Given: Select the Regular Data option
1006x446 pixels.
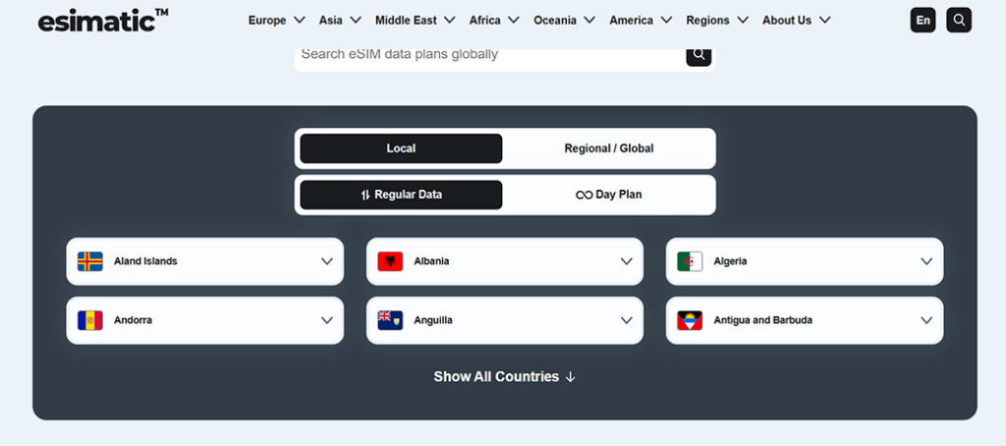Looking at the screenshot, I should pyautogui.click(x=401, y=195).
